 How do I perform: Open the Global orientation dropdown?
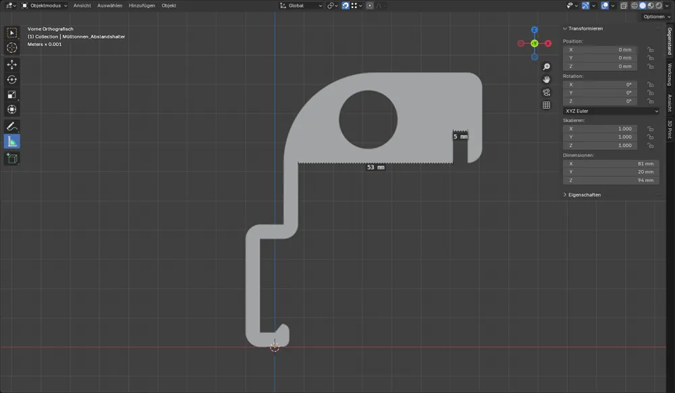[301, 5]
